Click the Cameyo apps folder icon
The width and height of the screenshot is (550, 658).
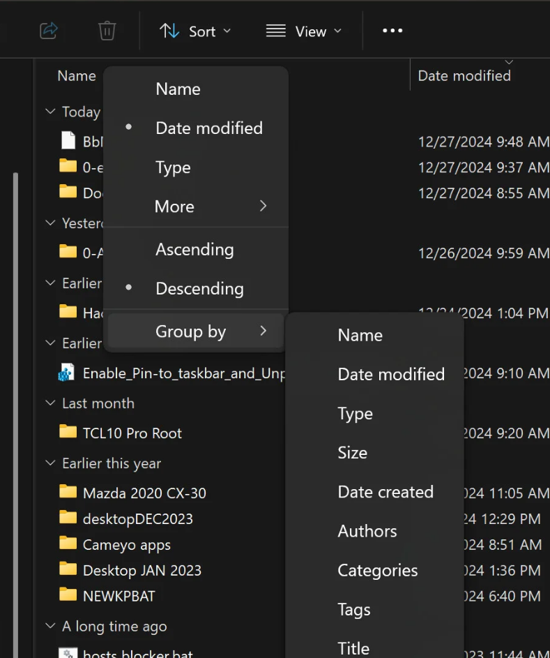pyautogui.click(x=68, y=544)
